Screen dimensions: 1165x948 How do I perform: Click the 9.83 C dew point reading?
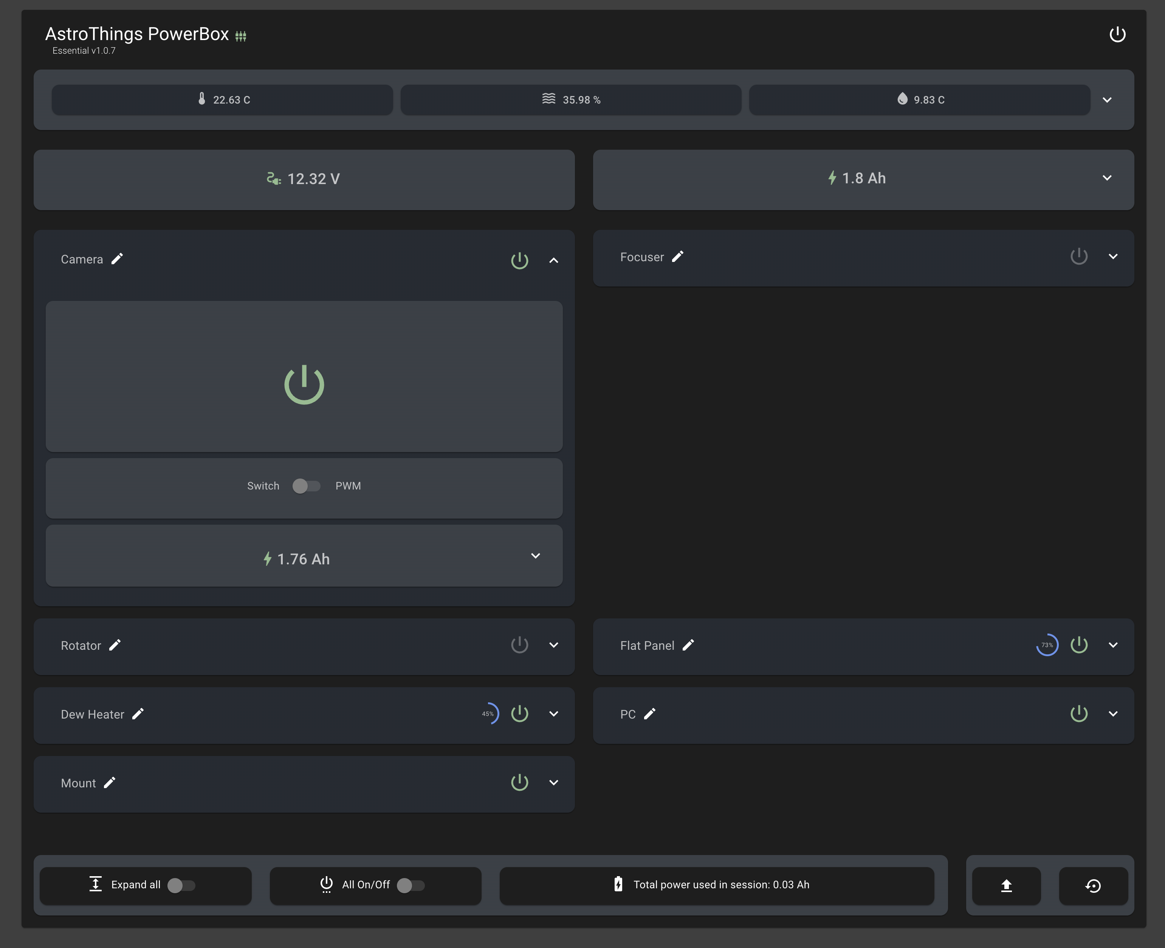point(929,100)
